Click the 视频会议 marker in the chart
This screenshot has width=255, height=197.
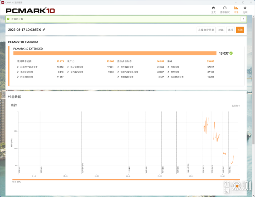point(19,169)
